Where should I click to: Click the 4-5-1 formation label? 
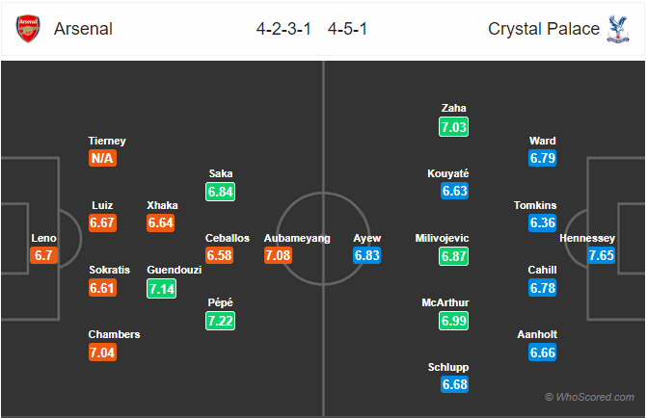coord(347,29)
